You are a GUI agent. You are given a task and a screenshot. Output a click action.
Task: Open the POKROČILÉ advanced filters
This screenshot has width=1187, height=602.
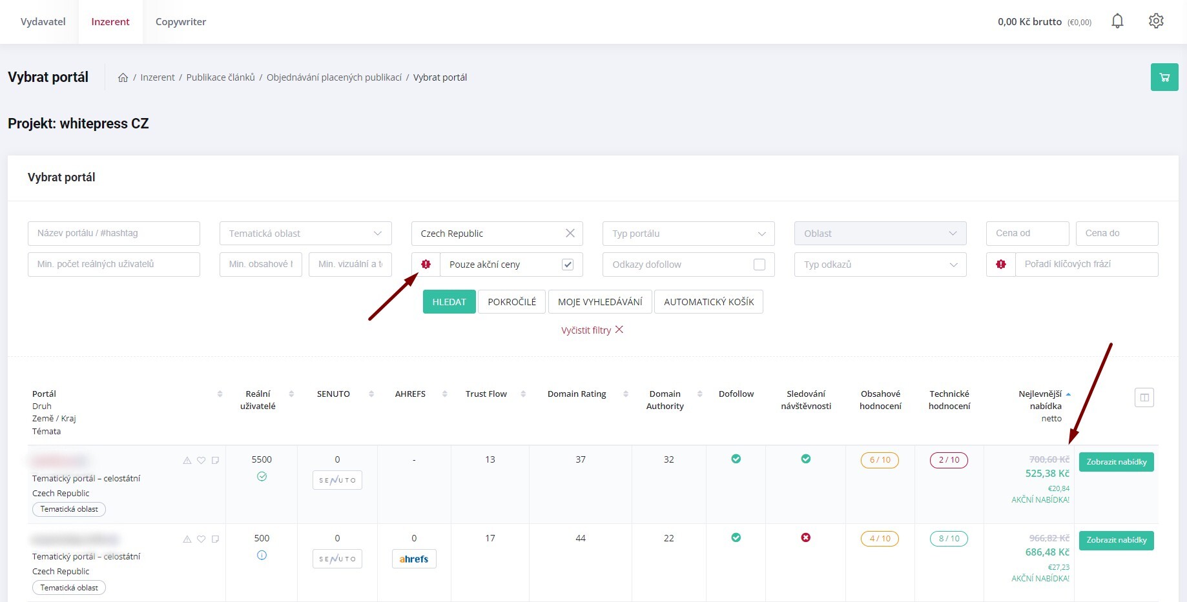click(512, 302)
